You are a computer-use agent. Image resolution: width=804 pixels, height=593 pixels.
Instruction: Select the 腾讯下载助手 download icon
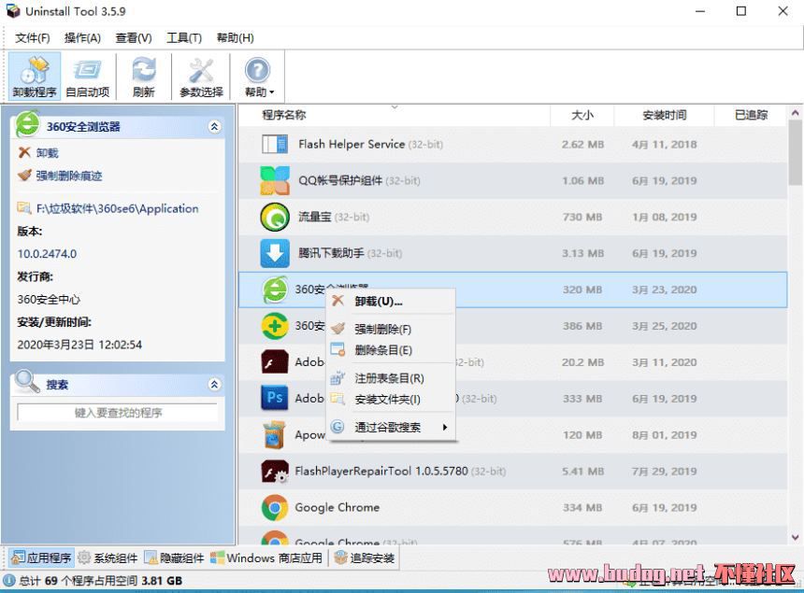[275, 253]
